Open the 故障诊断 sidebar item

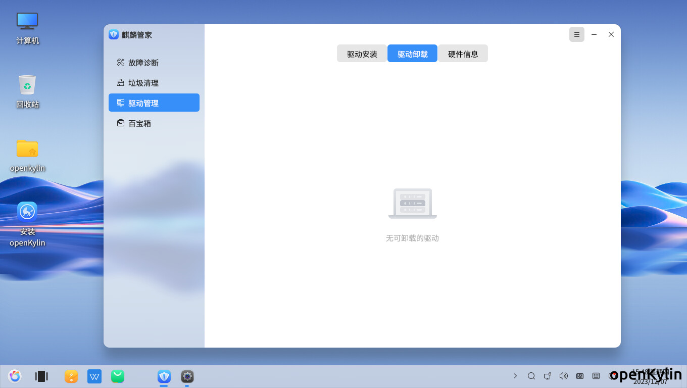click(x=143, y=63)
